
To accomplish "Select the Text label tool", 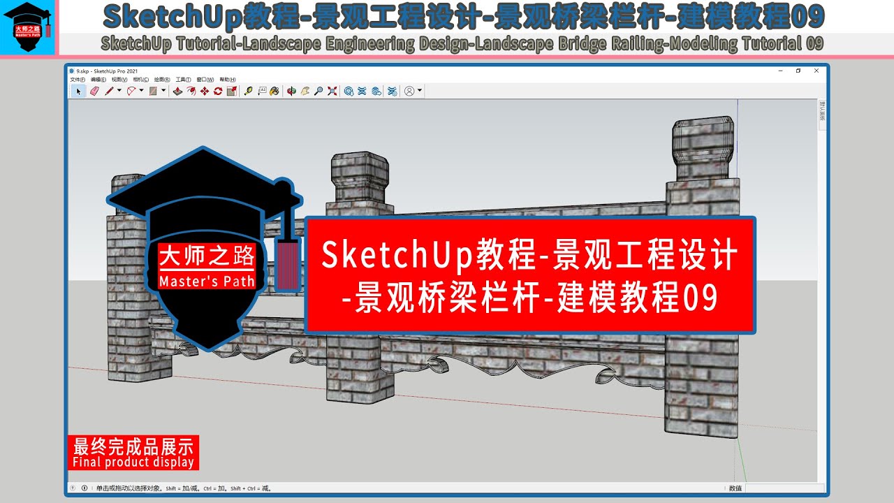I will tap(262, 91).
